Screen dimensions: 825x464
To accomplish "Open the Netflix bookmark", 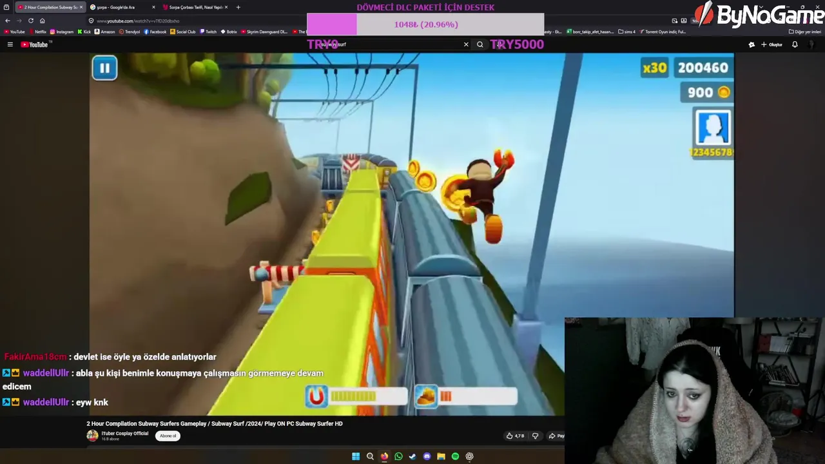I will [37, 32].
